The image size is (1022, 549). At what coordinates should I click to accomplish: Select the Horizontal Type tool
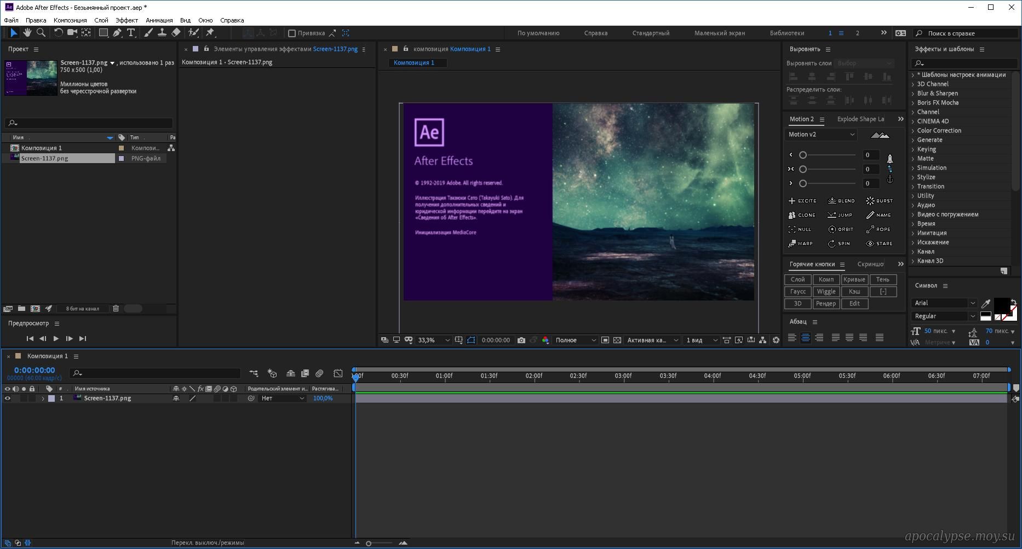[131, 33]
